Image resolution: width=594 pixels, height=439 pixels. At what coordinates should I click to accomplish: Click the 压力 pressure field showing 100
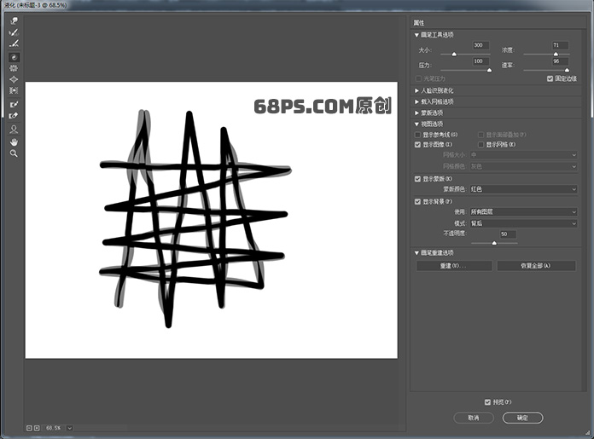pyautogui.click(x=480, y=61)
